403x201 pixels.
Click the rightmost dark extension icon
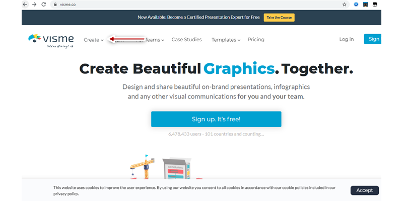[375, 4]
